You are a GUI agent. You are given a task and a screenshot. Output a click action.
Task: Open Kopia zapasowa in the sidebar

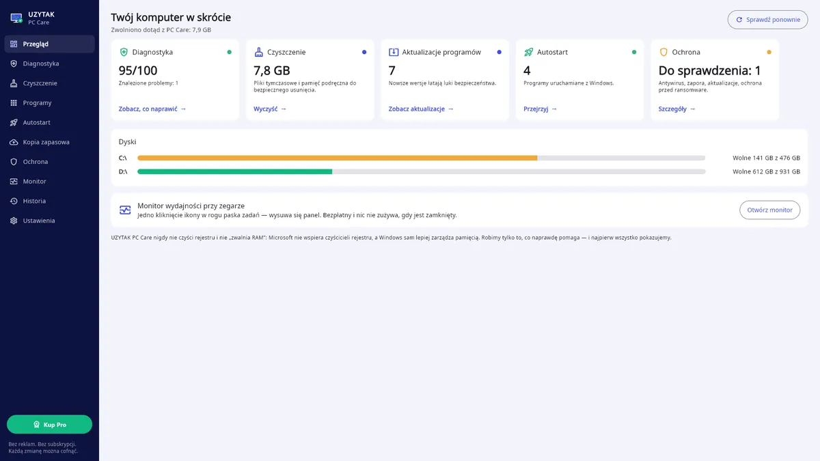click(x=49, y=142)
